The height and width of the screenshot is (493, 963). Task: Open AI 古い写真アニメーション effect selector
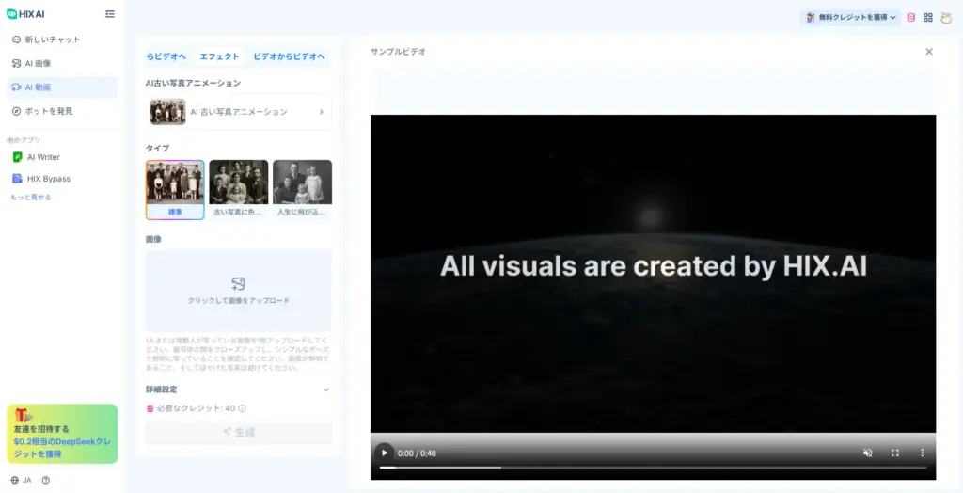pyautogui.click(x=238, y=112)
